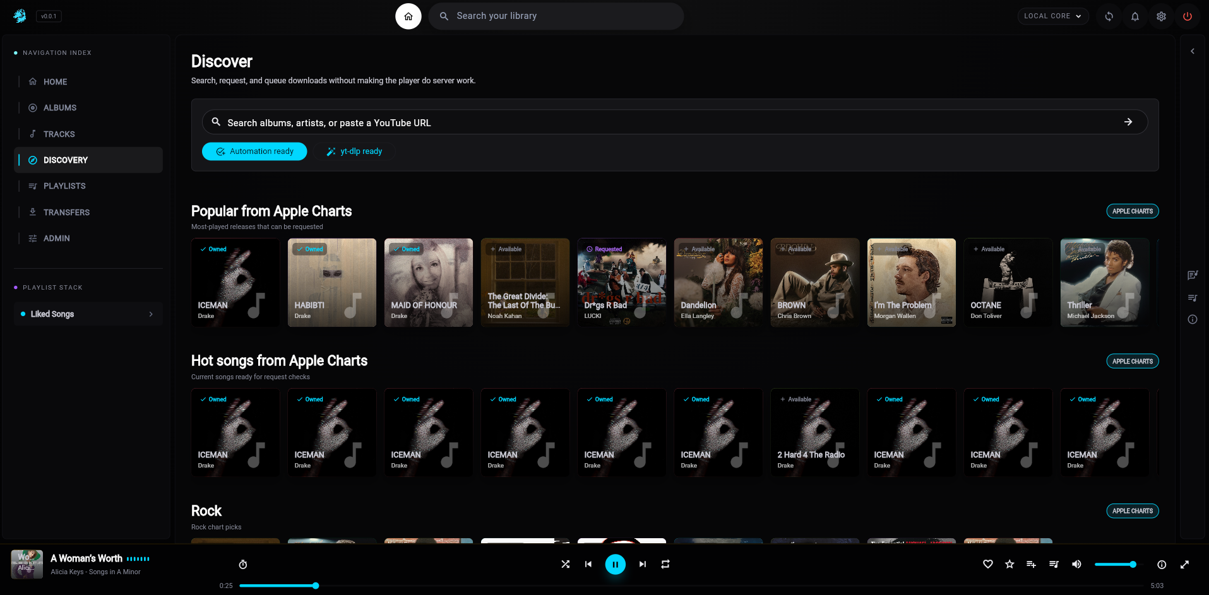Open the HABIBTI album card
This screenshot has width=1209, height=595.
click(332, 283)
